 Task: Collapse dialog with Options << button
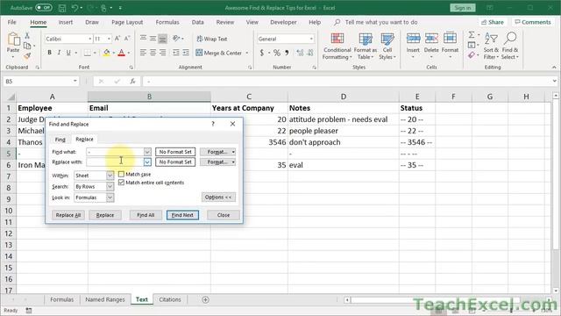[x=218, y=197]
